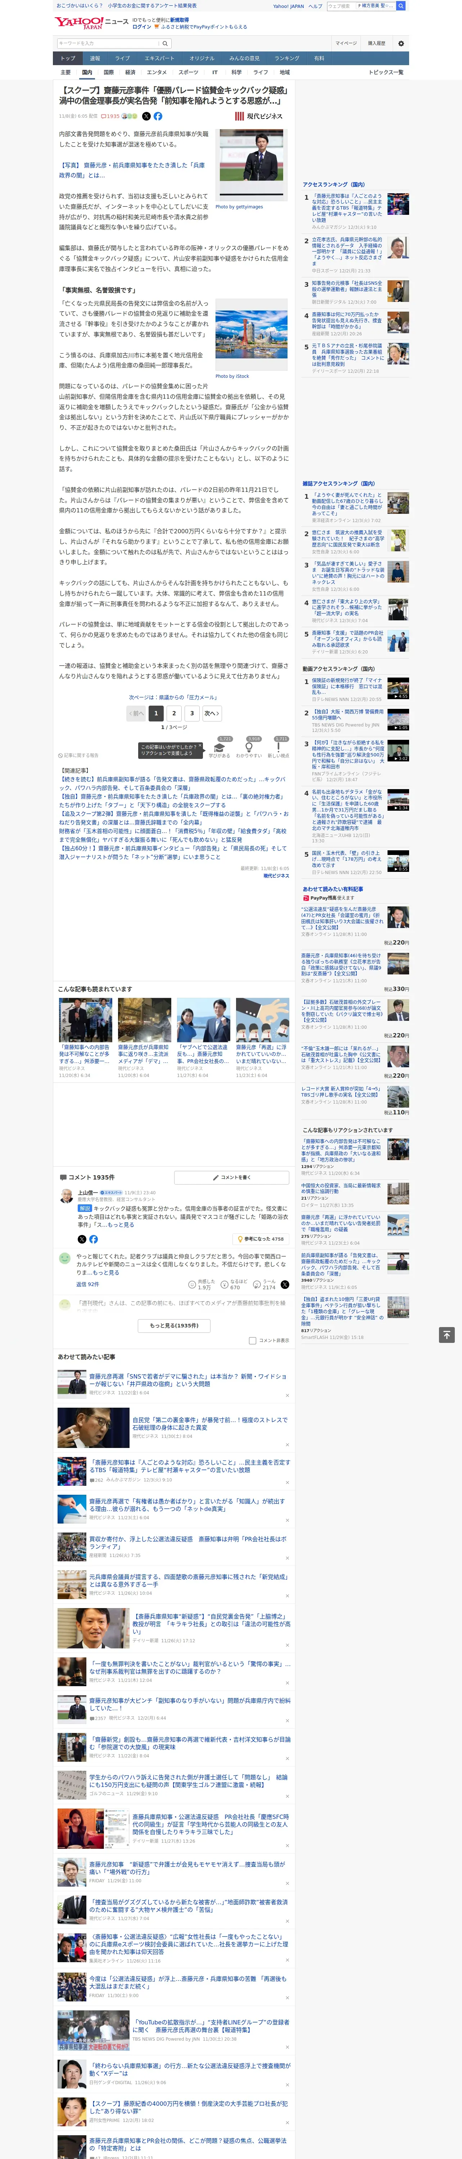Click 上山信一's avatar
This screenshot has height=2159, width=462.
point(66,1196)
